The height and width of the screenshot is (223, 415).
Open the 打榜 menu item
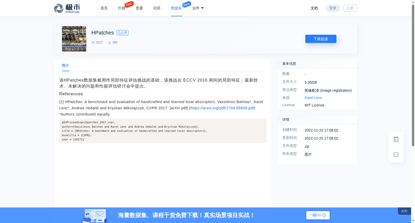coord(122,8)
